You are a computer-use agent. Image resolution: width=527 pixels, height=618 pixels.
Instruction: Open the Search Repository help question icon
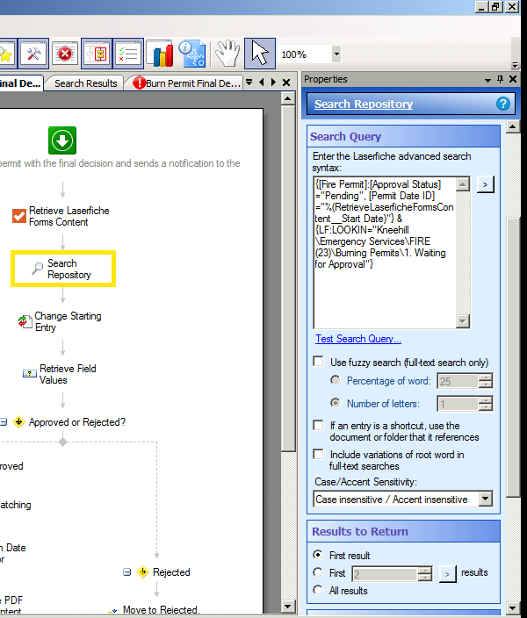pos(503,104)
